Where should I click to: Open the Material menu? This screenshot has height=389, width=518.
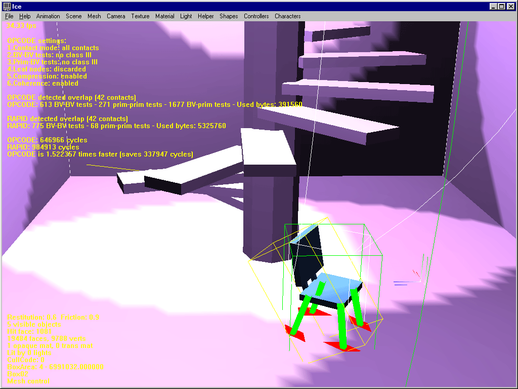point(165,16)
